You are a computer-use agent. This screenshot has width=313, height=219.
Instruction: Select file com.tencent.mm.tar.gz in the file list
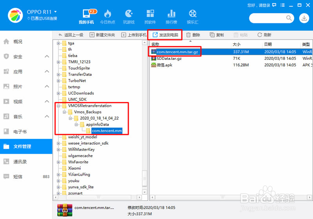[177, 52]
